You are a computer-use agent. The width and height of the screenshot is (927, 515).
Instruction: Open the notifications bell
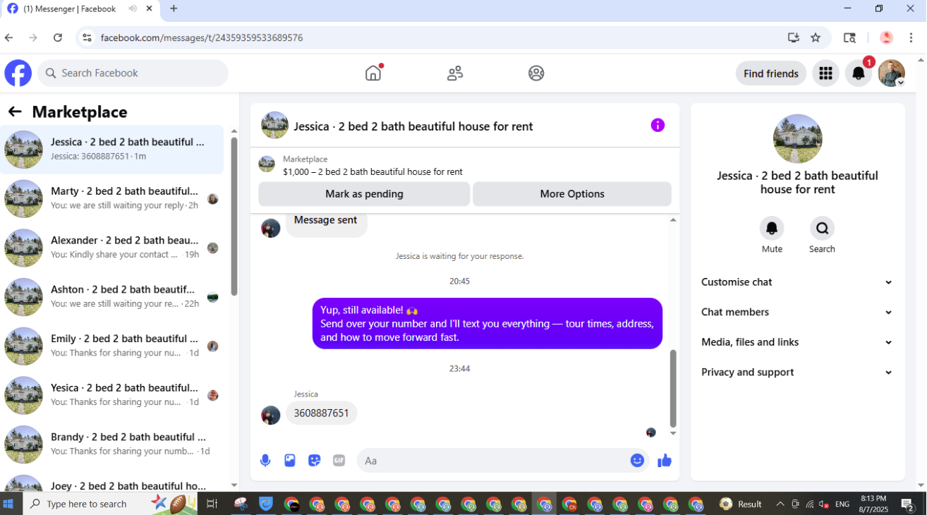click(x=859, y=73)
